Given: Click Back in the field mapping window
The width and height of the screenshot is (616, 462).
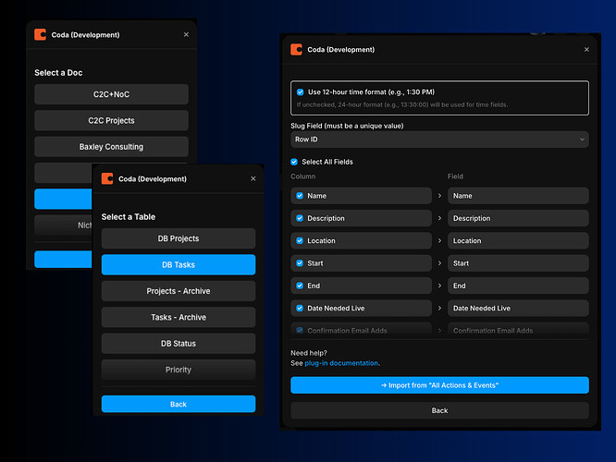Looking at the screenshot, I should pos(439,410).
